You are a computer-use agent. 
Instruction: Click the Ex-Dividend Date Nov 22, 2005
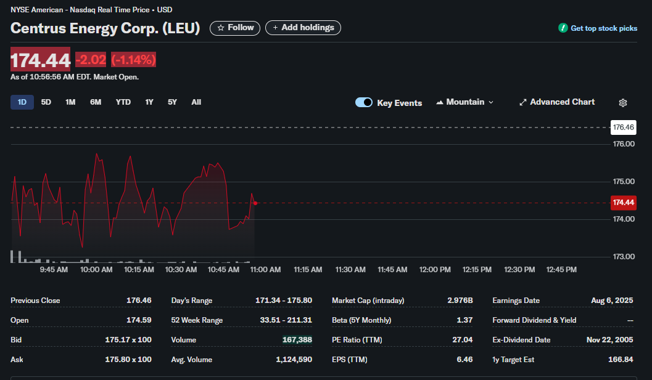pyautogui.click(x=609, y=340)
